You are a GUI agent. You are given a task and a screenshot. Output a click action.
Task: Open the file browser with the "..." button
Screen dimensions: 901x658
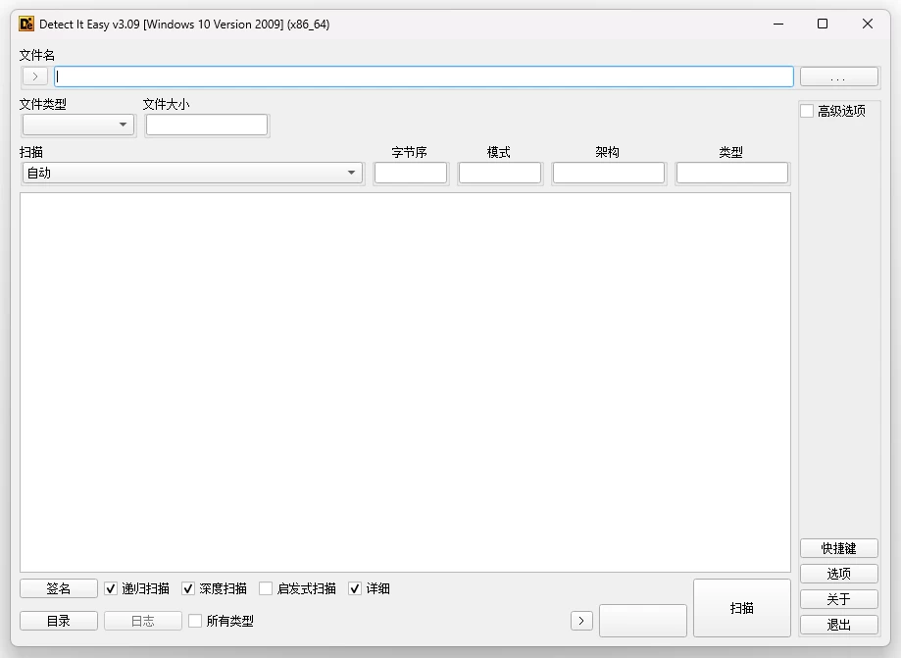(x=838, y=76)
